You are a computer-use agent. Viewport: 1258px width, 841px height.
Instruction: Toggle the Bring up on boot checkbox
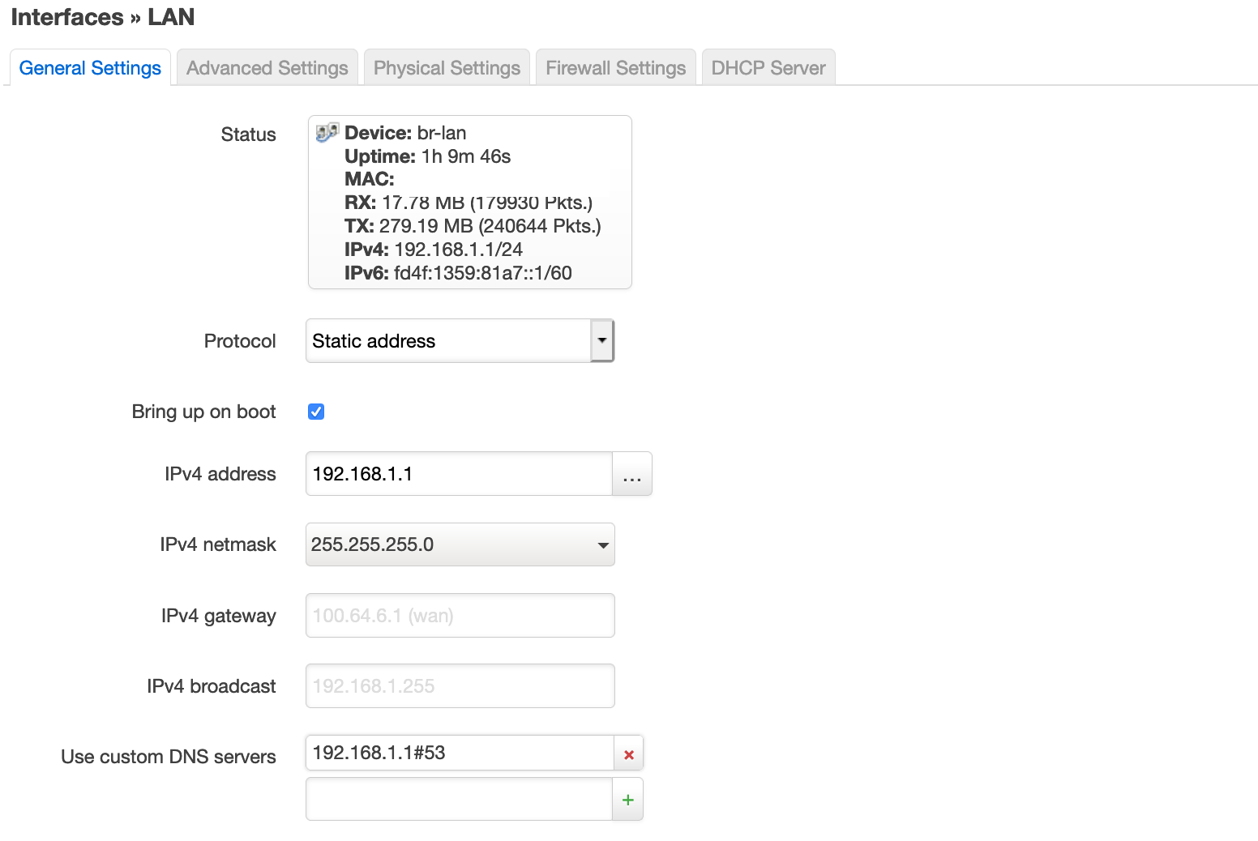point(316,412)
